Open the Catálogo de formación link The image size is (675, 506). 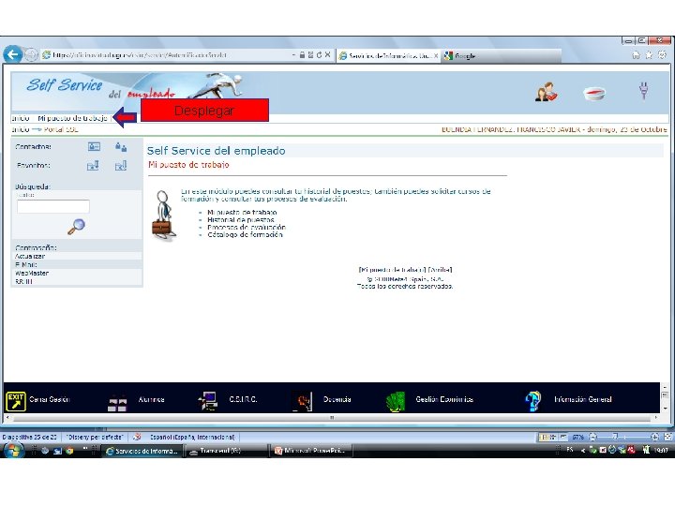245,234
